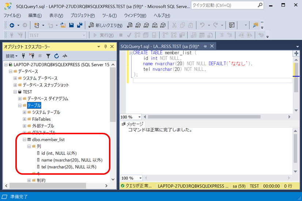Collapse the CREATE TABLE code outline

click(x=131, y=53)
